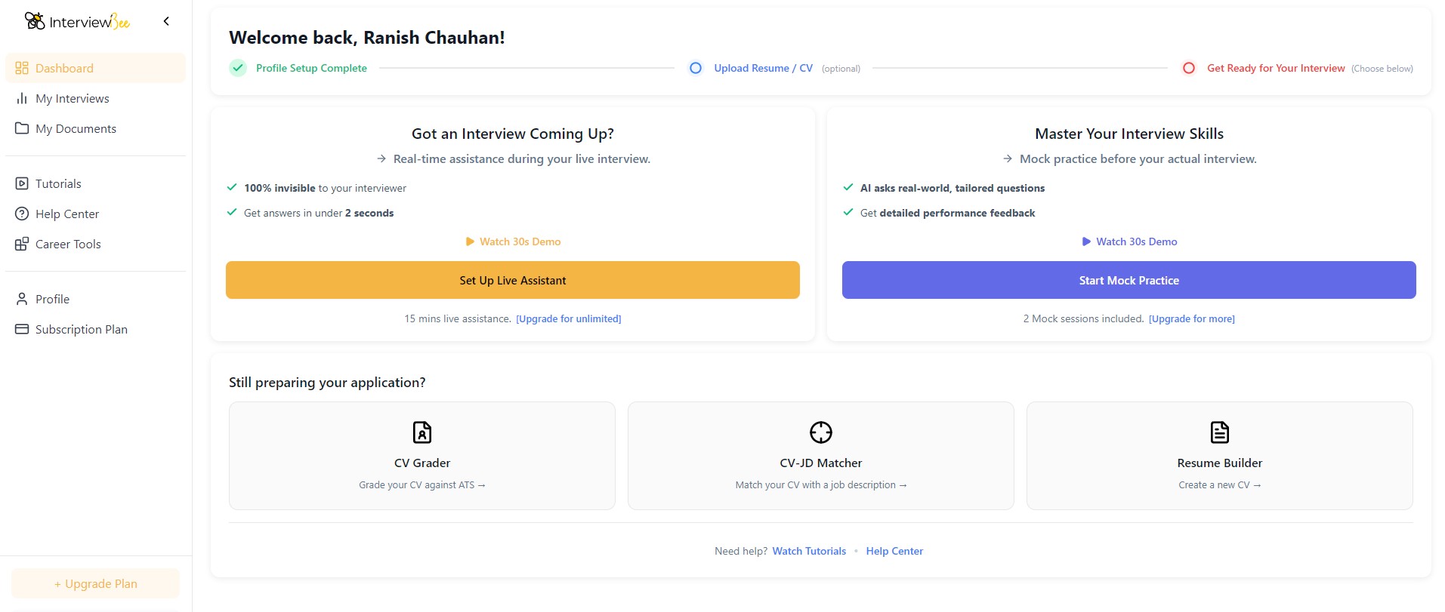Open the Upgrade for unlimited link
This screenshot has height=612, width=1445.
pos(569,318)
